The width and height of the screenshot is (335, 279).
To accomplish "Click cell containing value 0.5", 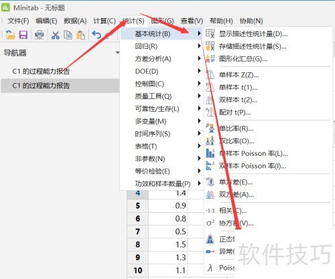I will [168, 231].
